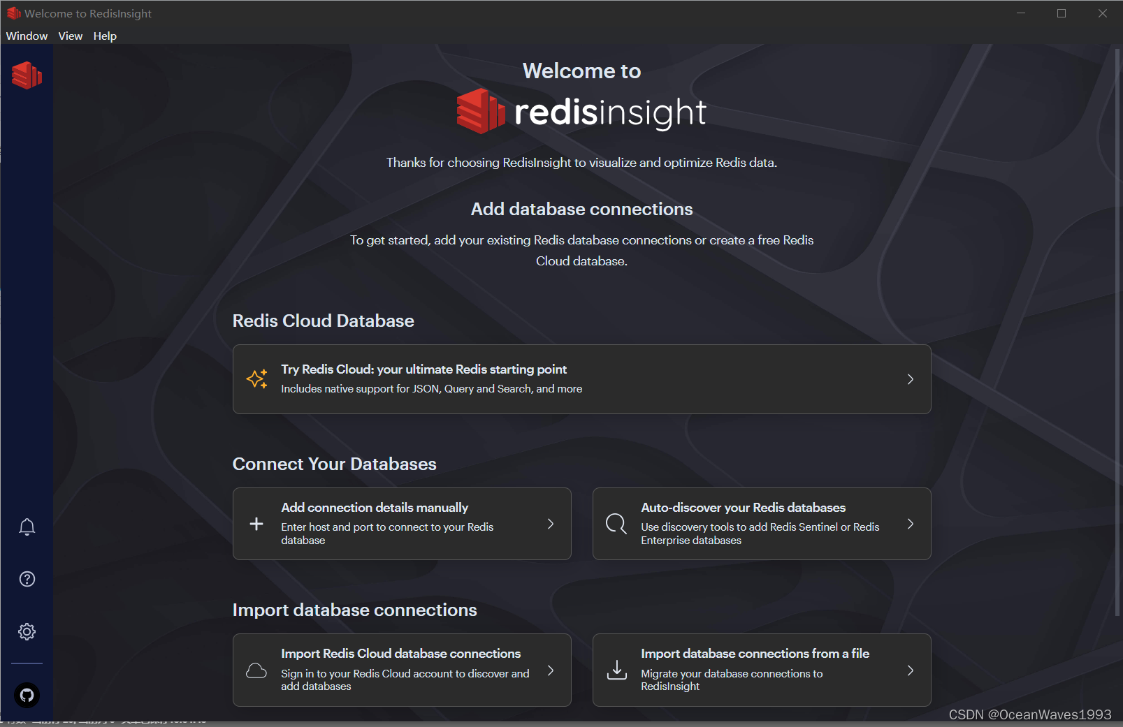The height and width of the screenshot is (727, 1123).
Task: Click the RedisInsight icon in the title bar
Action: 13,13
